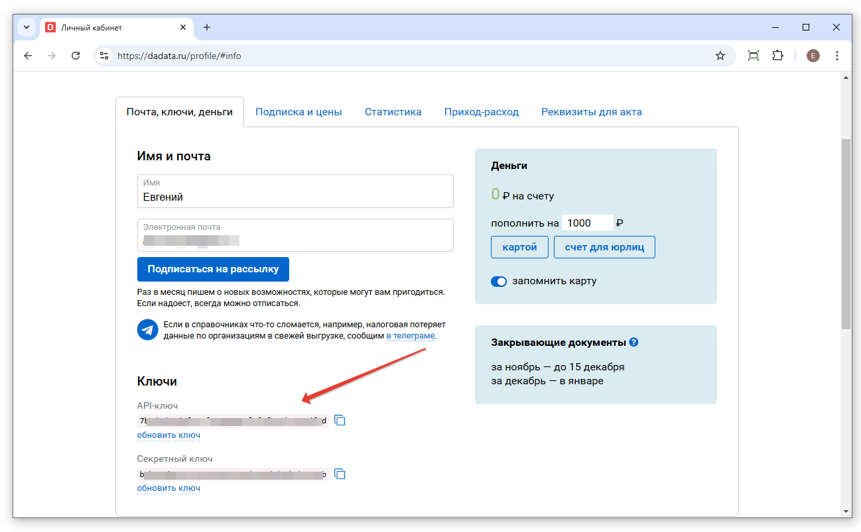Pay with картой button
Viewport: 861px width, 532px height.
pyautogui.click(x=519, y=247)
